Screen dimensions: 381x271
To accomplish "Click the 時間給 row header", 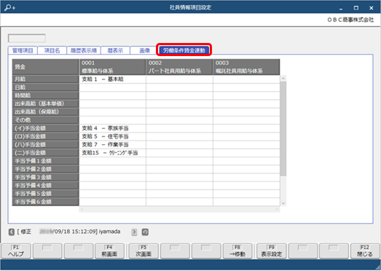I will 45,95.
